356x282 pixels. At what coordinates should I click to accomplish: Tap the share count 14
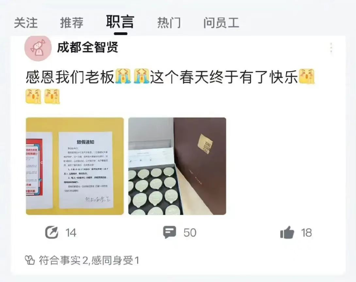(71, 233)
